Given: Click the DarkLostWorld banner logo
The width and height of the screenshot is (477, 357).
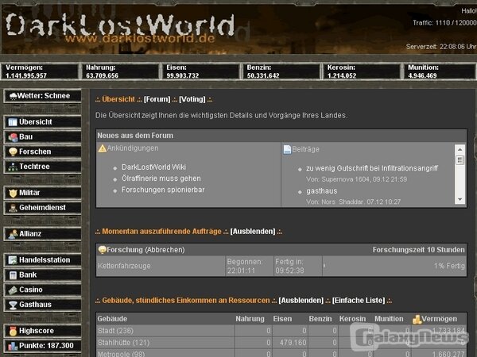Looking at the screenshot, I should pos(120,28).
